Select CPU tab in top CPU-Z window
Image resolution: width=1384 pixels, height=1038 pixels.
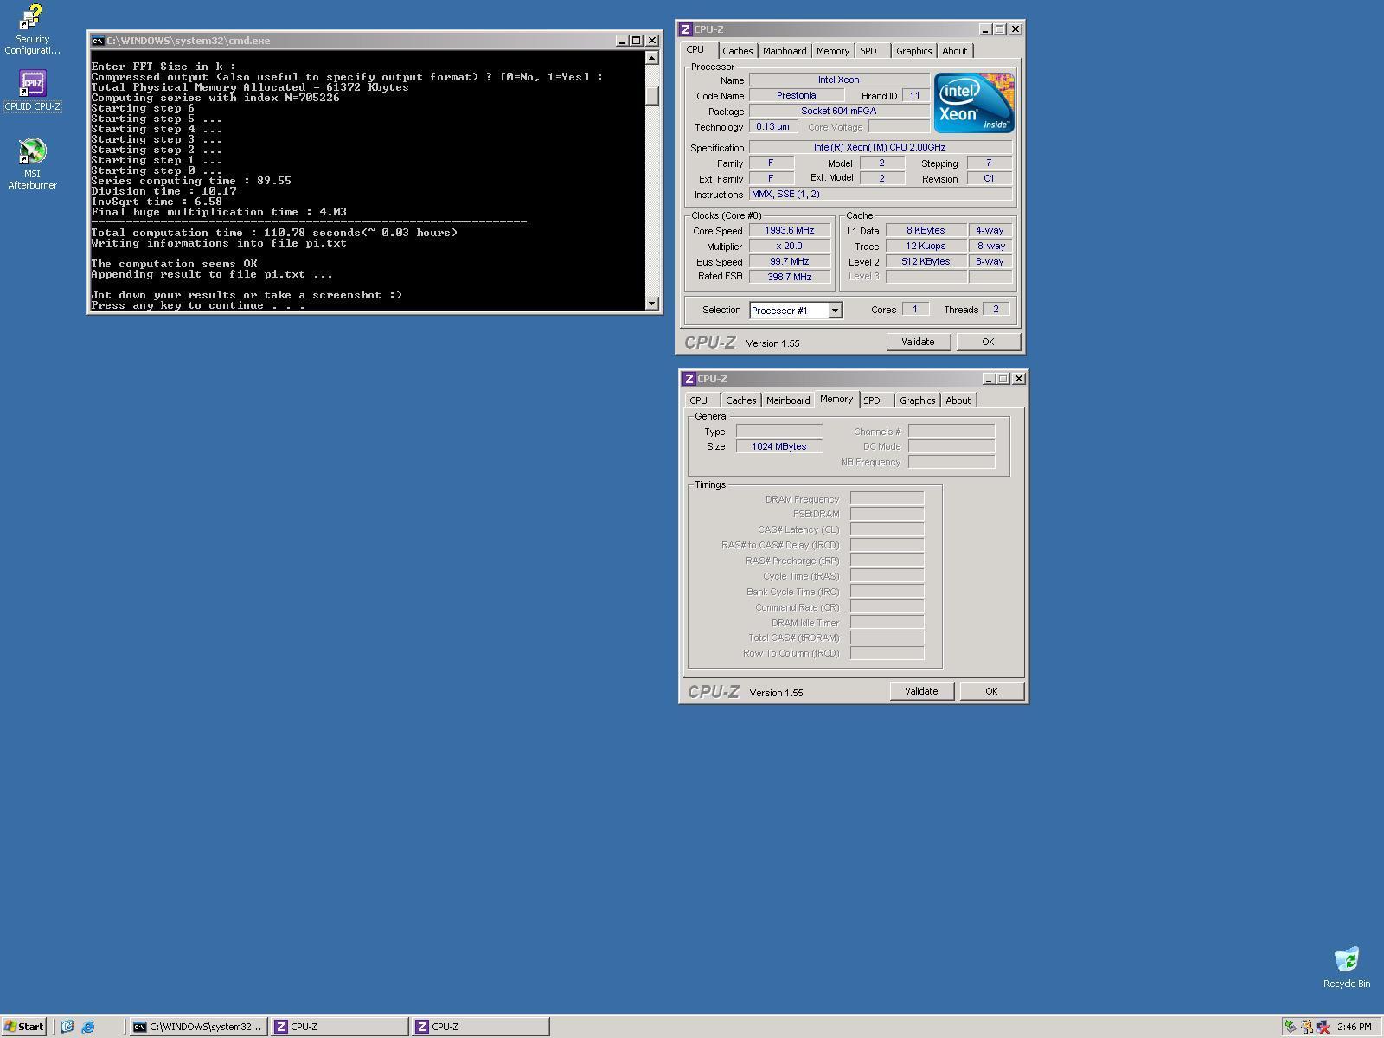click(x=695, y=50)
